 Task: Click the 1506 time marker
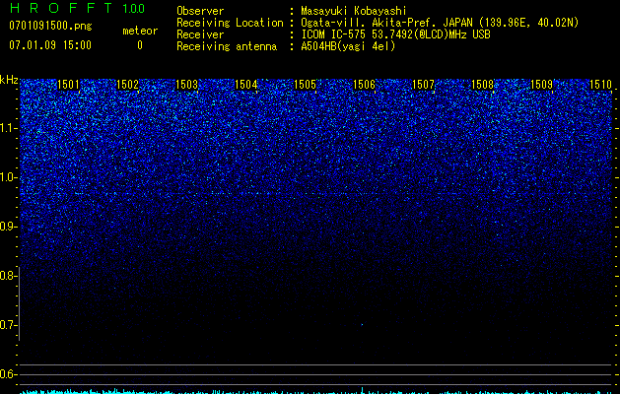[x=364, y=85]
